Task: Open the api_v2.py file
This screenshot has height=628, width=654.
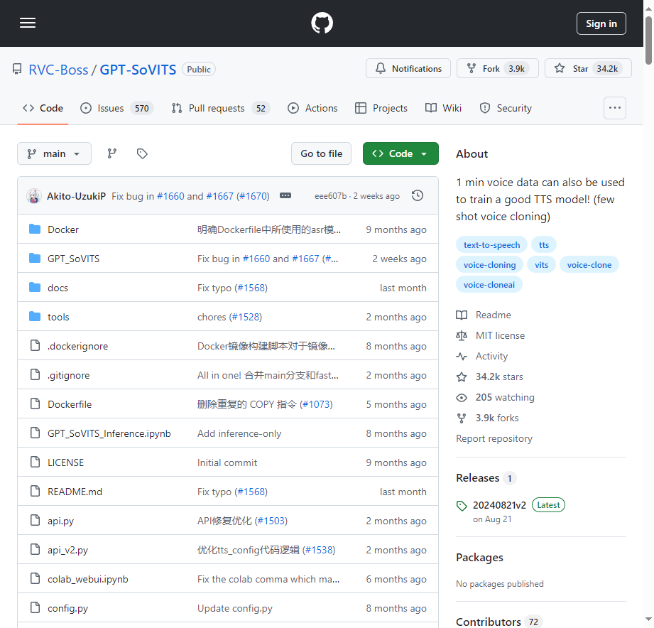Action: point(67,551)
